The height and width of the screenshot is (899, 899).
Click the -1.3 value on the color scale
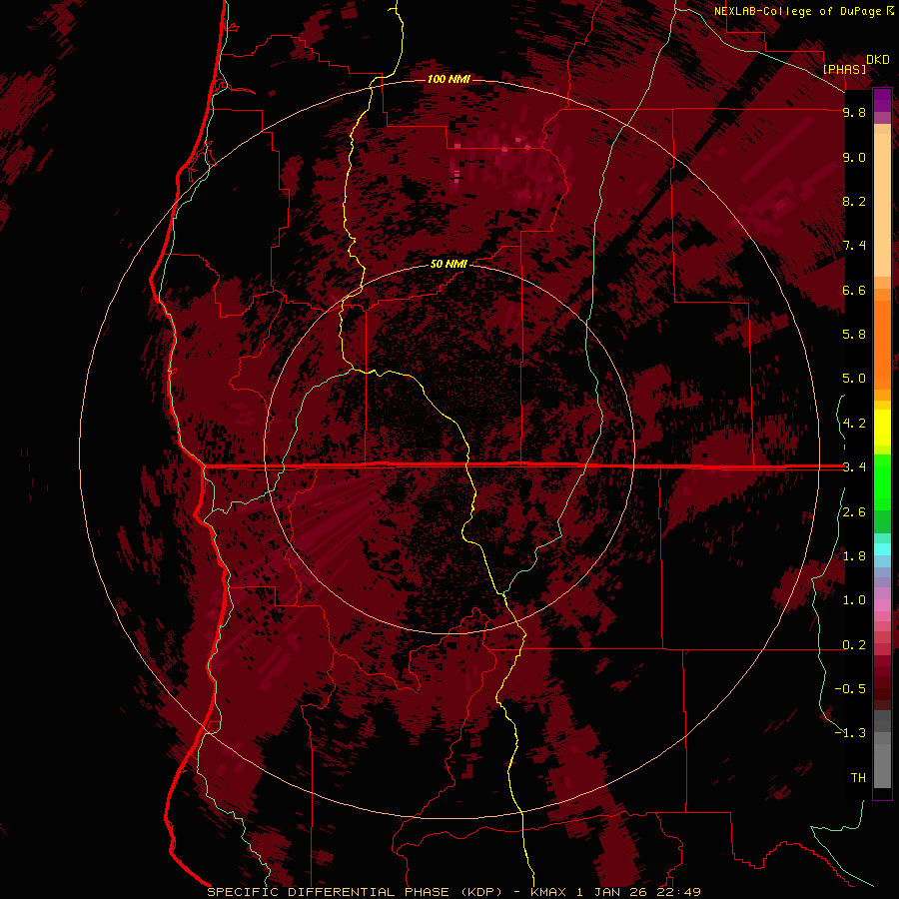click(x=850, y=733)
